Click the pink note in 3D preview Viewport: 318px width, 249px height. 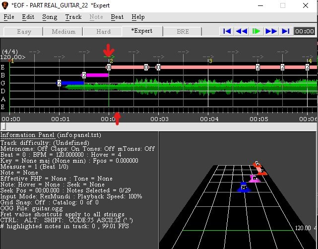coord(254,179)
